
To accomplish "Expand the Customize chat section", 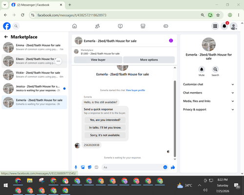I will point(208,84).
